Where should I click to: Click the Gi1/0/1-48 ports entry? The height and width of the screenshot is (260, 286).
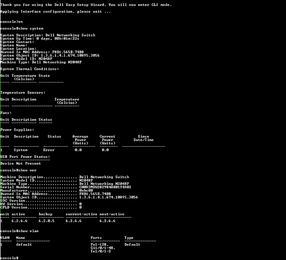tap(103, 248)
